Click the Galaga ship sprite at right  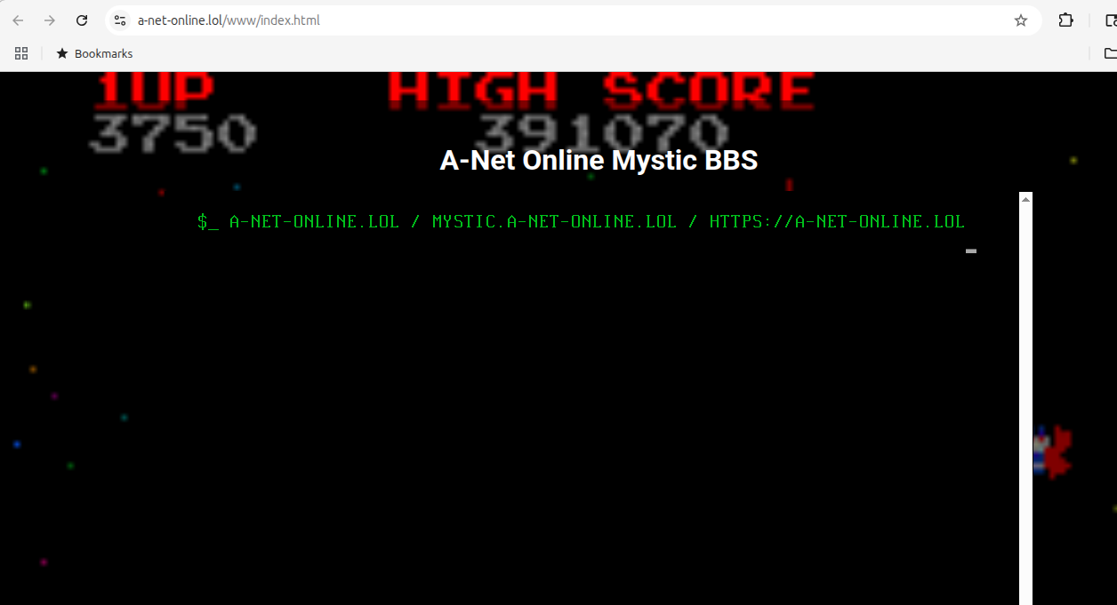[x=1052, y=452]
